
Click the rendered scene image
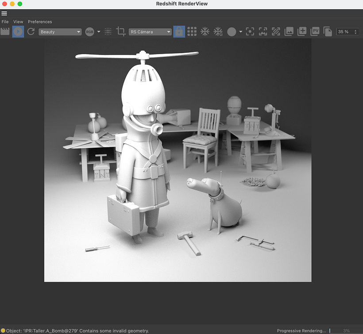tap(178, 160)
